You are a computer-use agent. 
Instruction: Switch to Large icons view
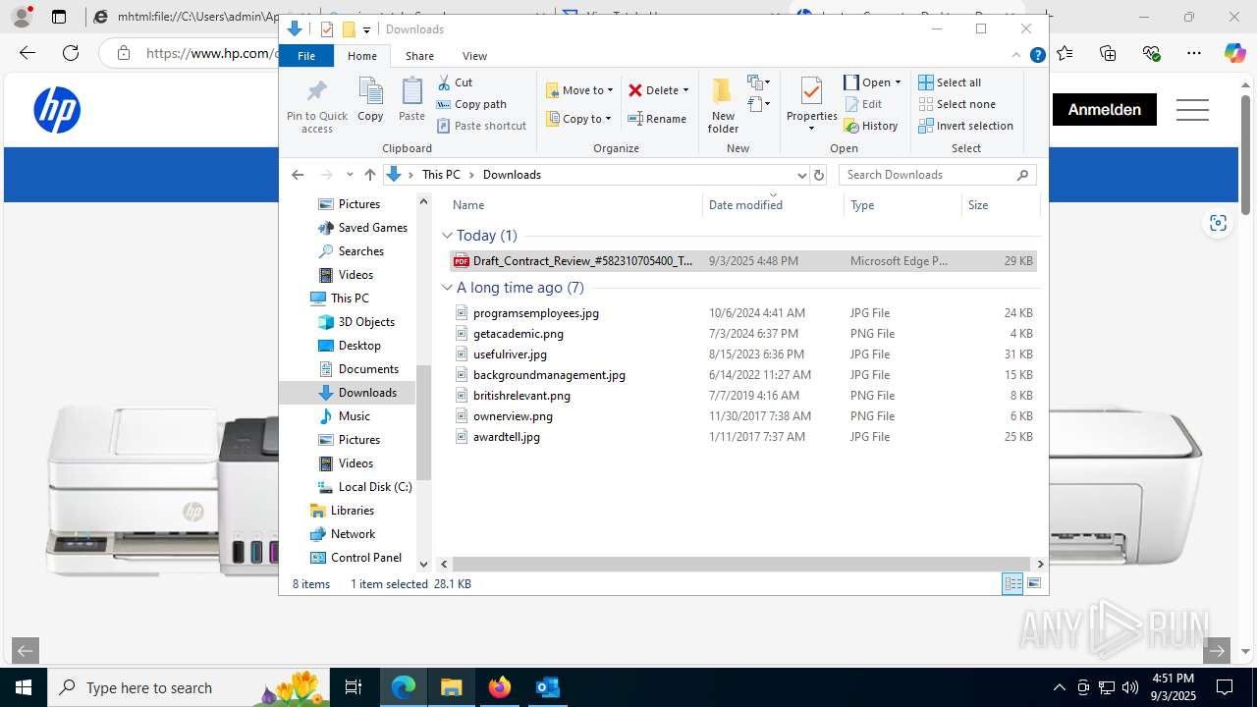[1034, 584]
